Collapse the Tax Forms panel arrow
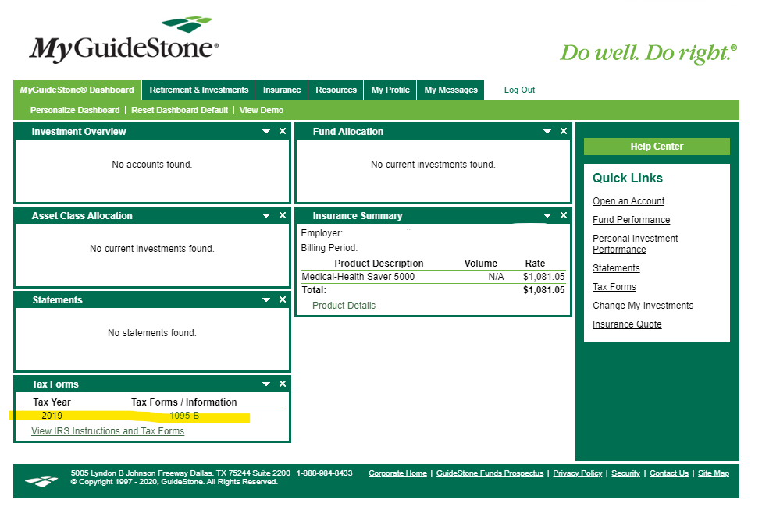The width and height of the screenshot is (762, 510). click(266, 384)
